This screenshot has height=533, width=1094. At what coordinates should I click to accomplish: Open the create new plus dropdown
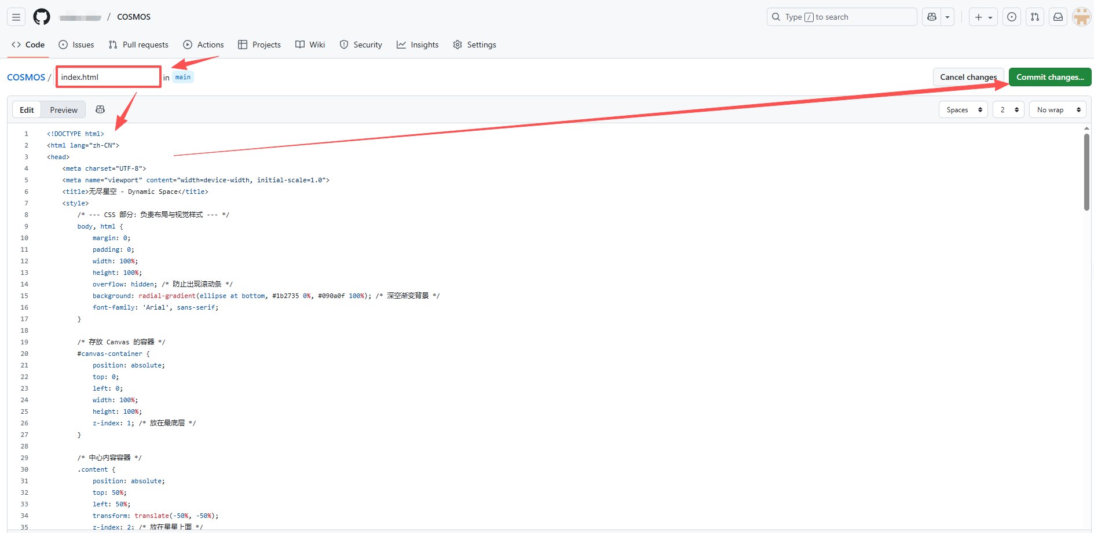983,17
